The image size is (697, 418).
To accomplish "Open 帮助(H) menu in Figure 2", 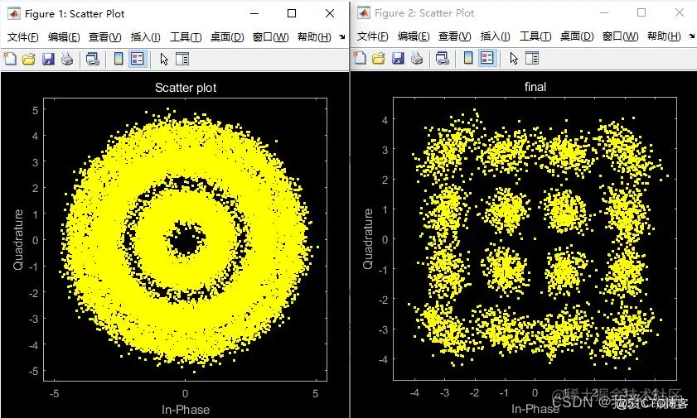I will pyautogui.click(x=664, y=36).
